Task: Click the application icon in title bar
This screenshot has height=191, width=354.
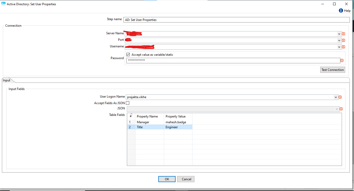Action: [x=3, y=4]
